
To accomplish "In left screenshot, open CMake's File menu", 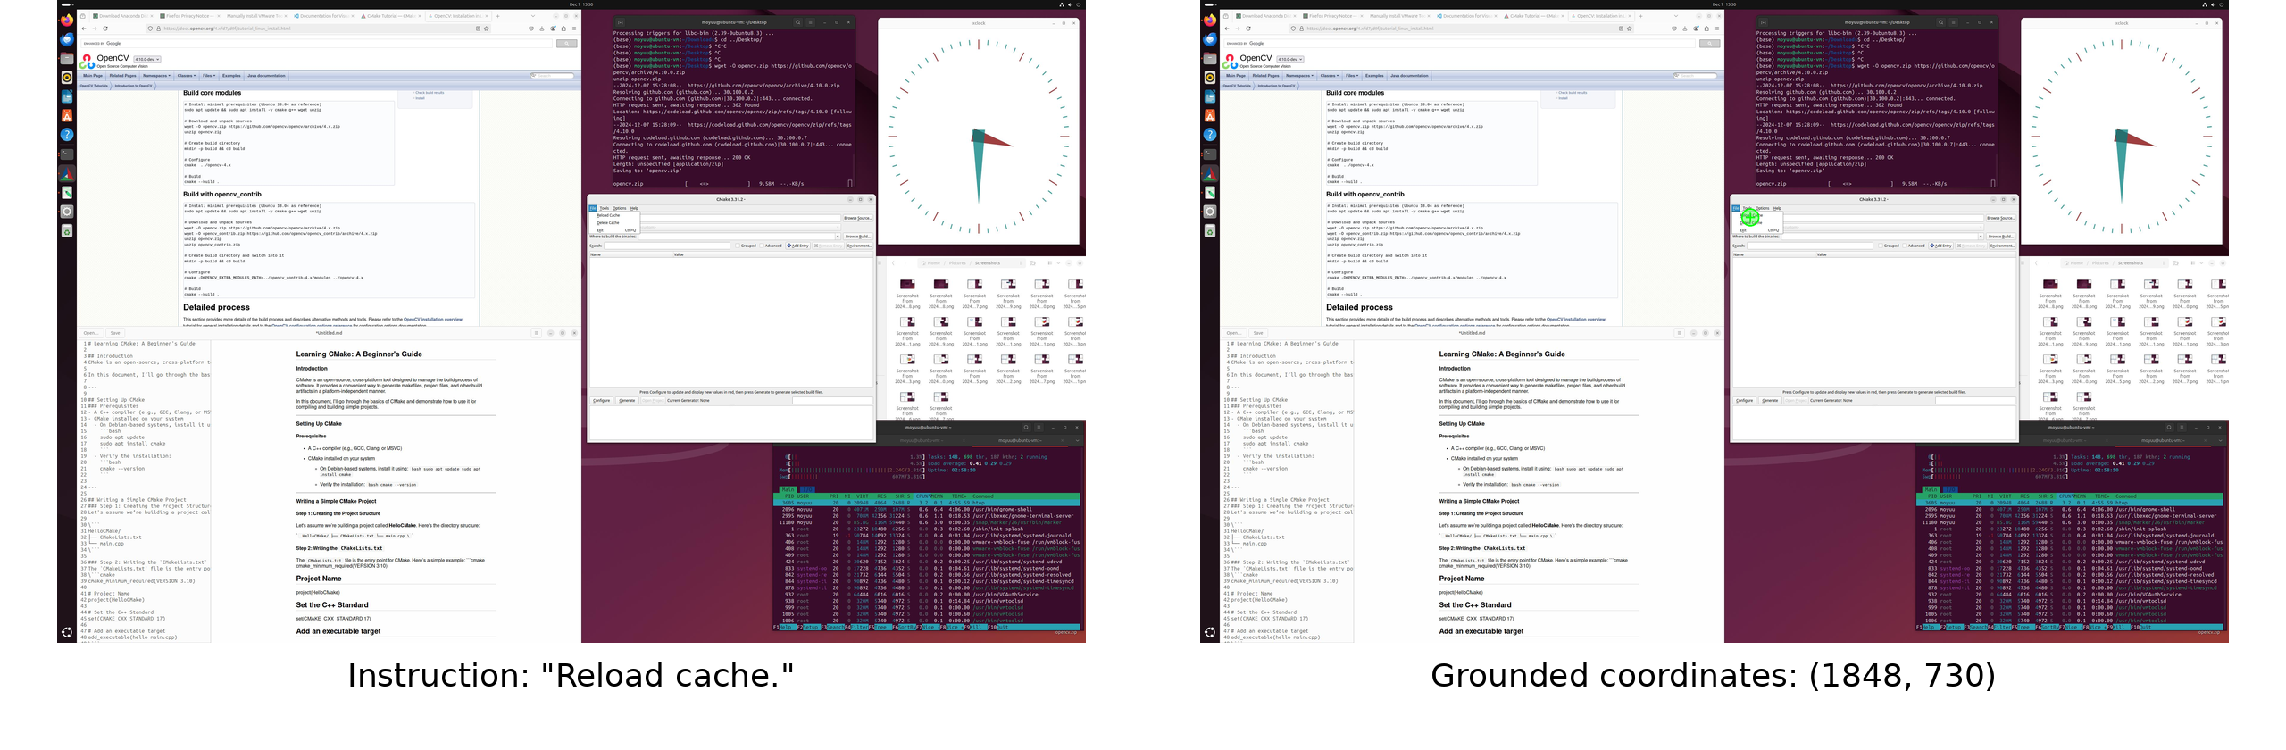I will click(x=593, y=208).
